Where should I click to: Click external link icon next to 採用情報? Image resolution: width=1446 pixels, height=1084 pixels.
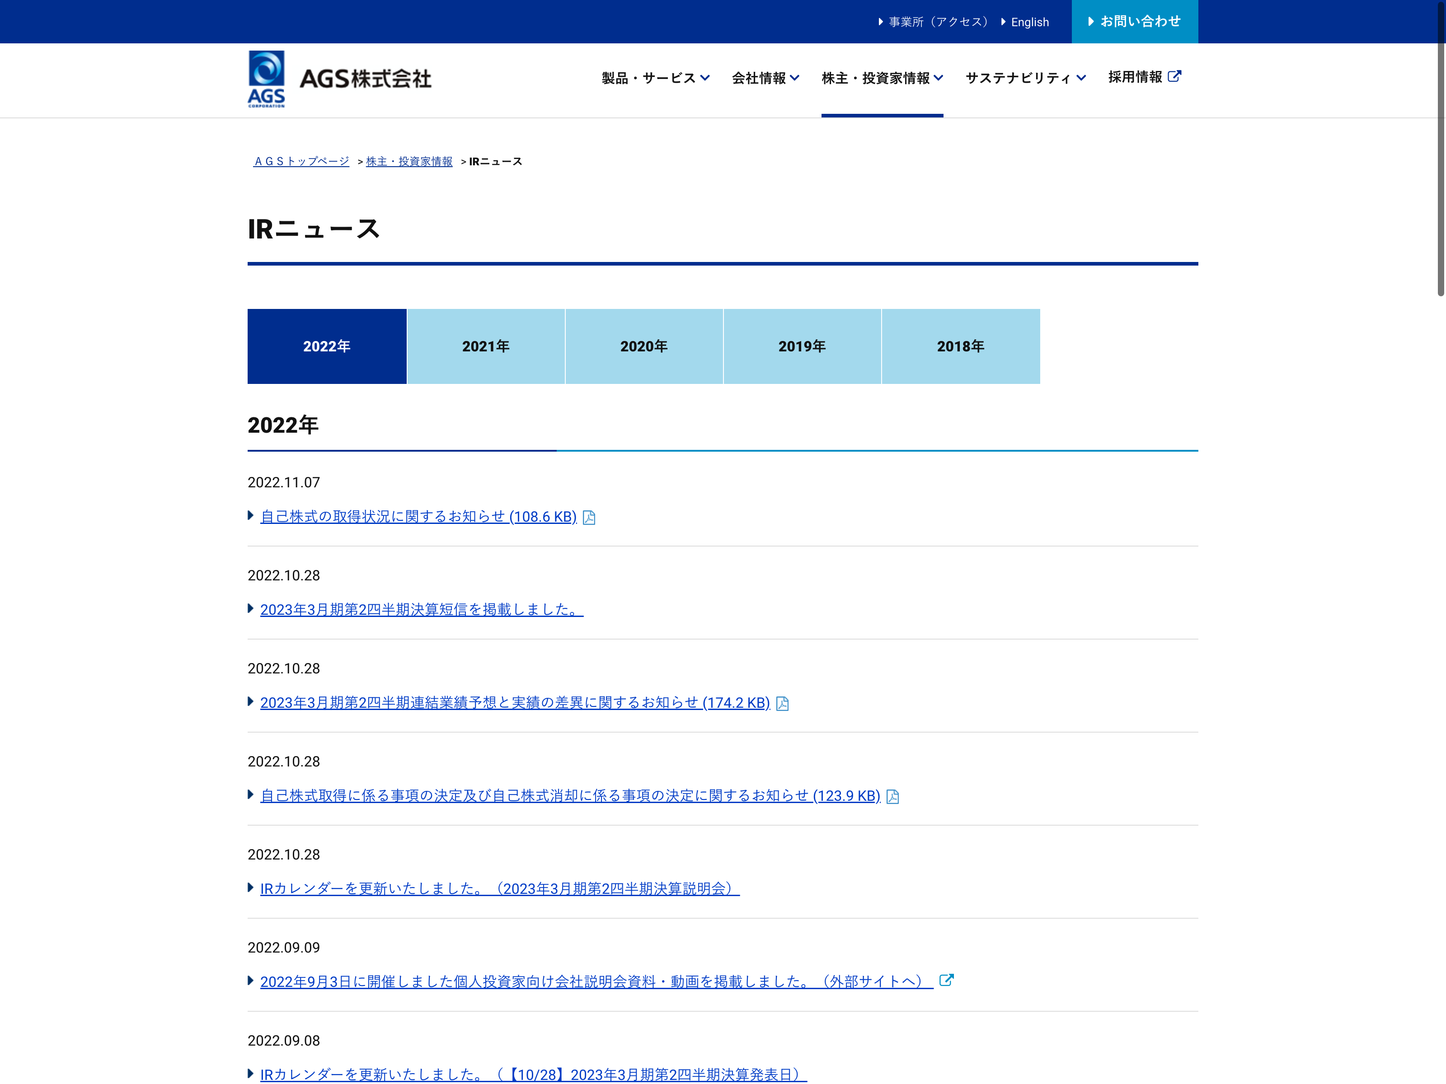[x=1174, y=76]
